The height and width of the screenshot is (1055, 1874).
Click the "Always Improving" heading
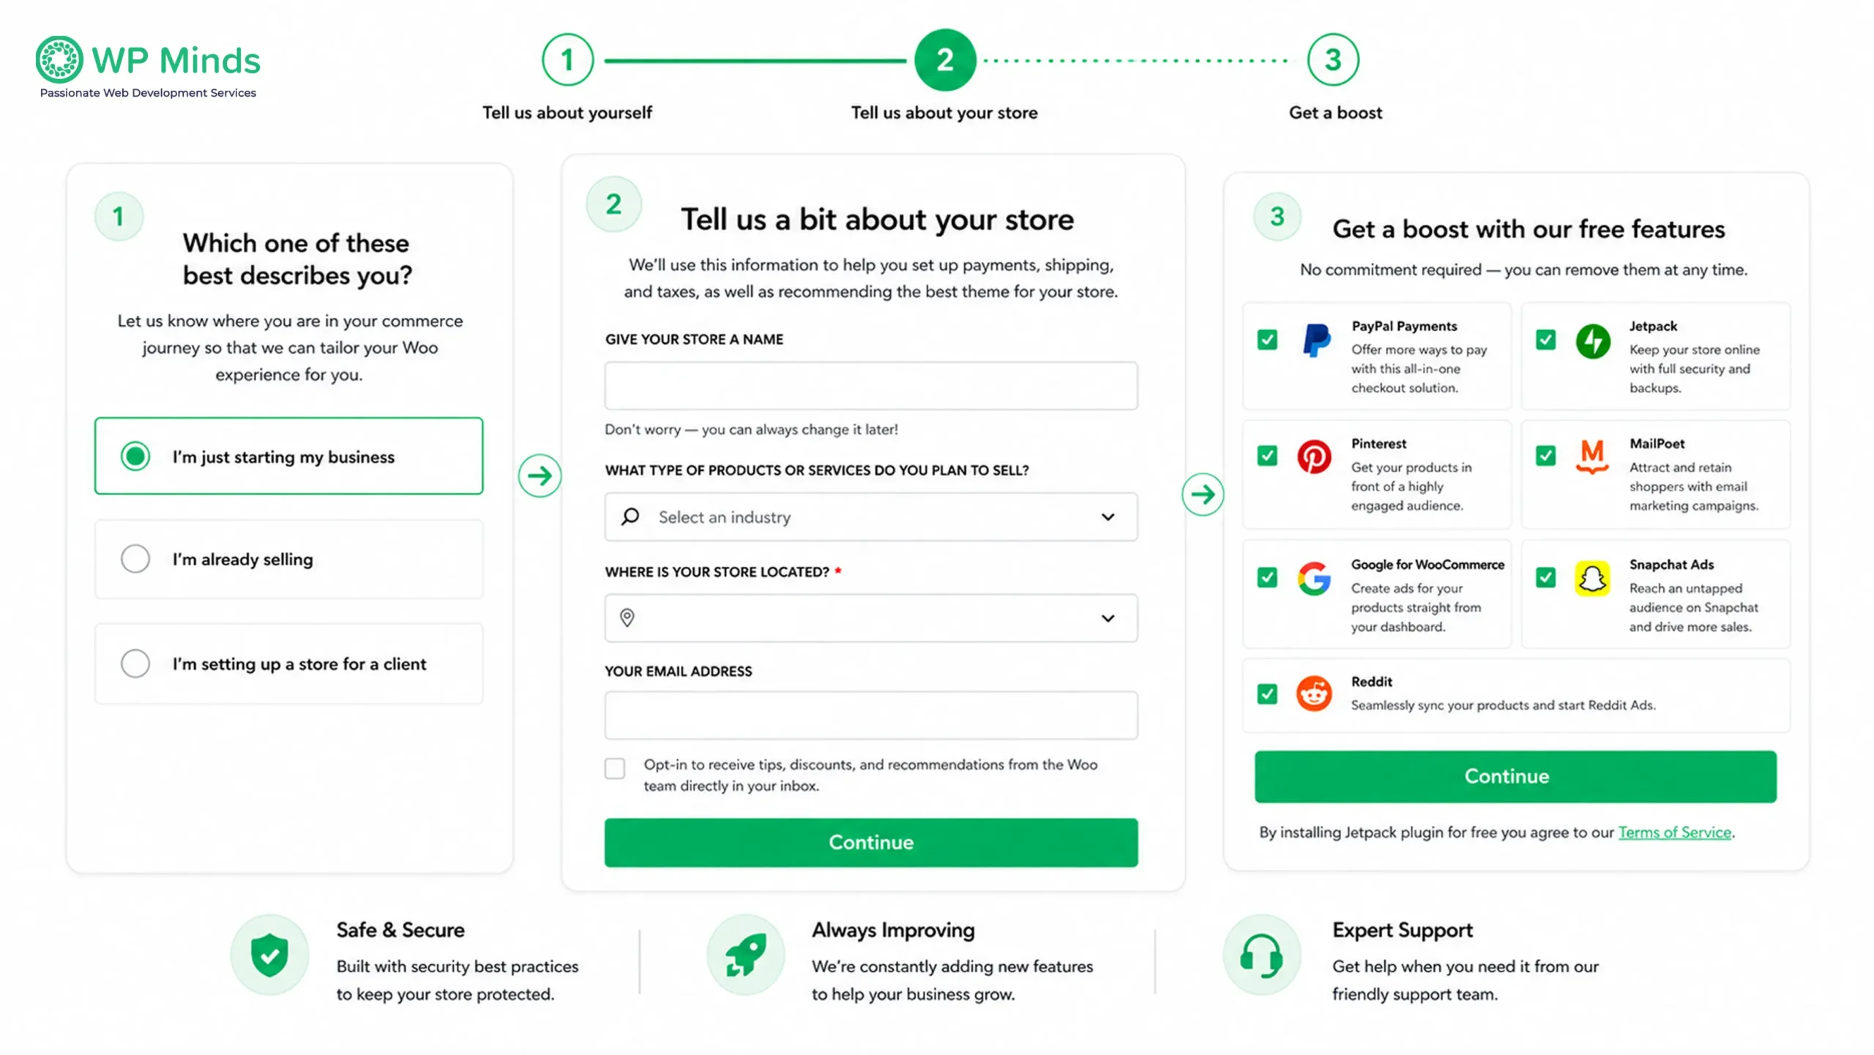pos(893,931)
